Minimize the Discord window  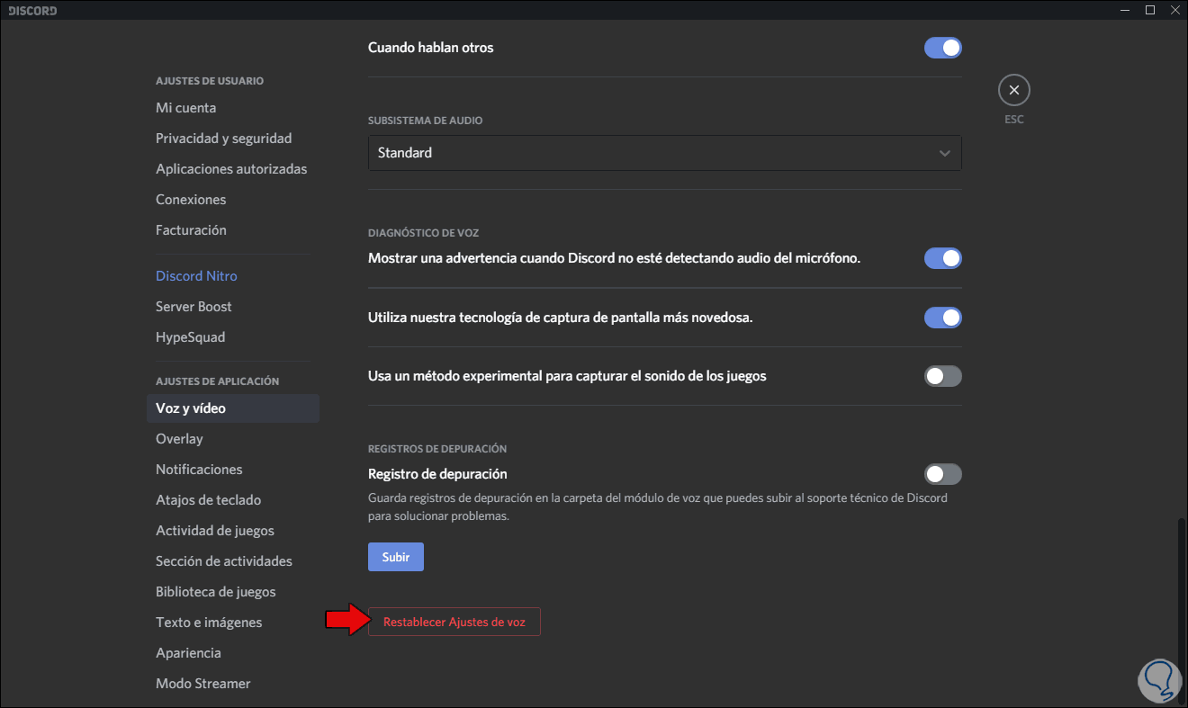[1124, 10]
